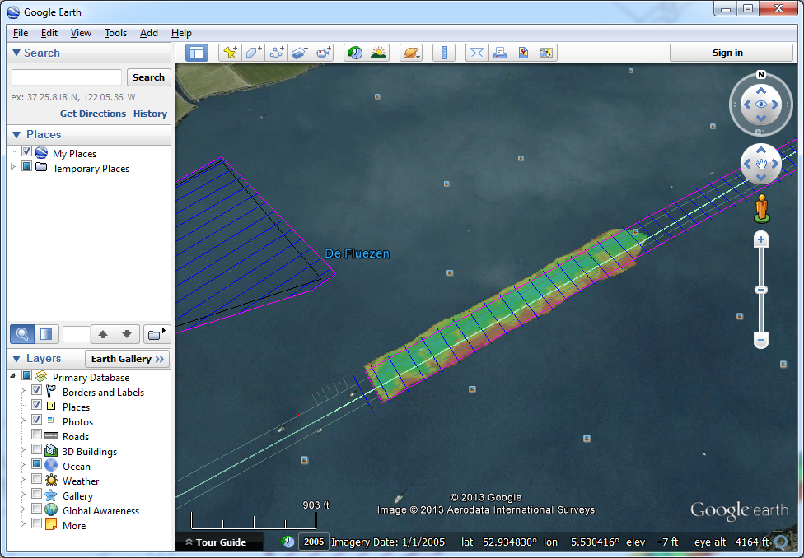Record a tour with camera icon
804x558 pixels.
(x=323, y=53)
